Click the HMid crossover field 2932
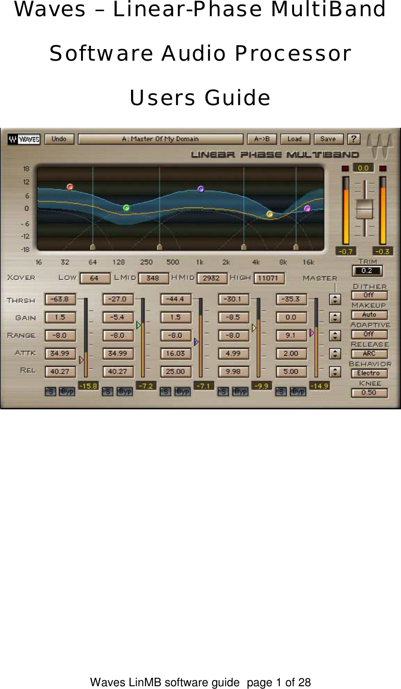 [212, 278]
